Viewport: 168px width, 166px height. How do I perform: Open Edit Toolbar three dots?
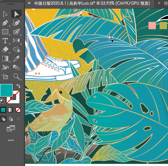click(11, 140)
